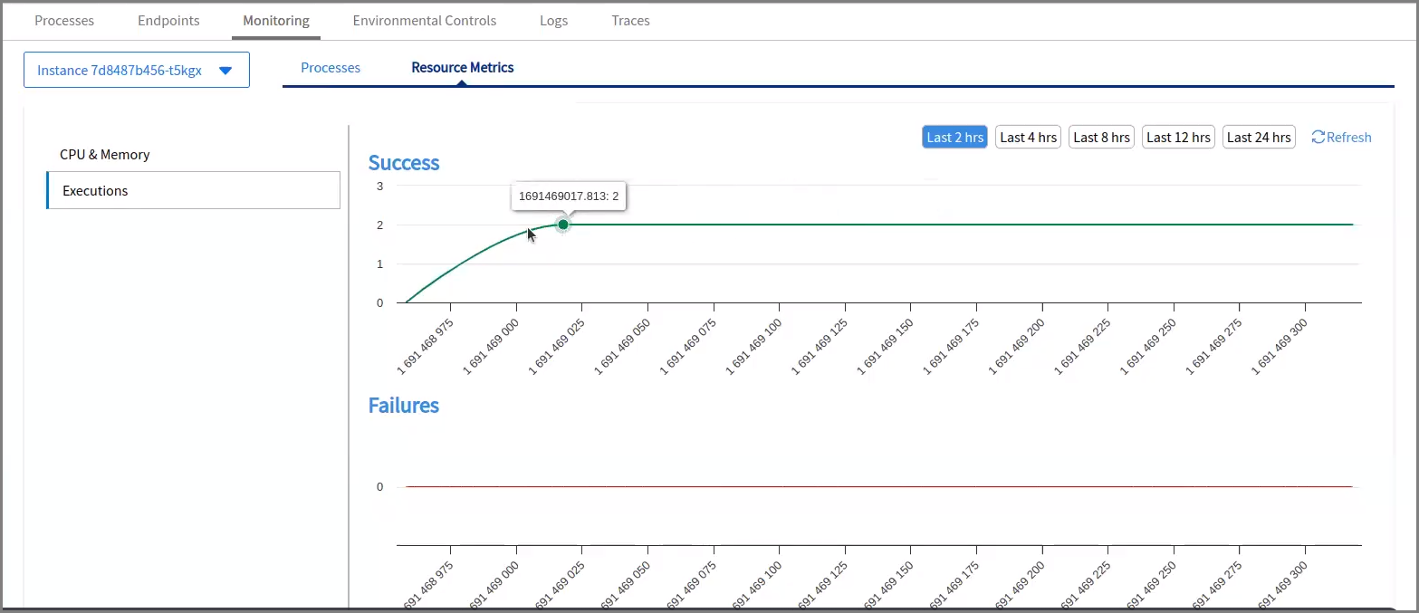1419x613 pixels.
Task: Open the Processes top tab
Action: pyautogui.click(x=64, y=20)
